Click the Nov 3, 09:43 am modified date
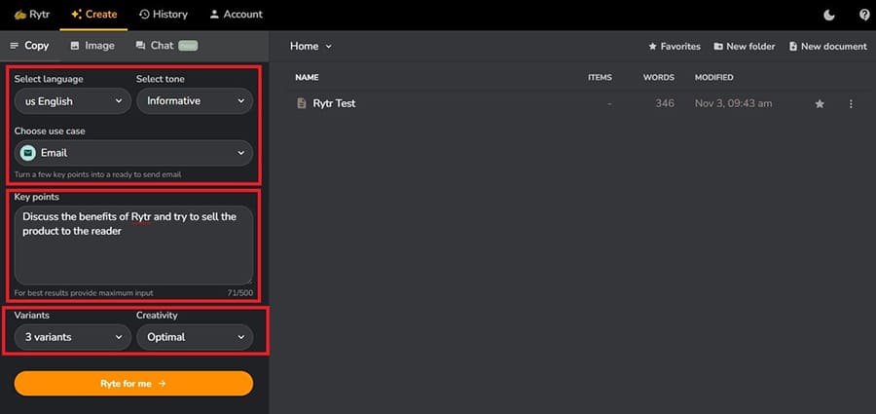This screenshot has width=876, height=414. click(734, 103)
